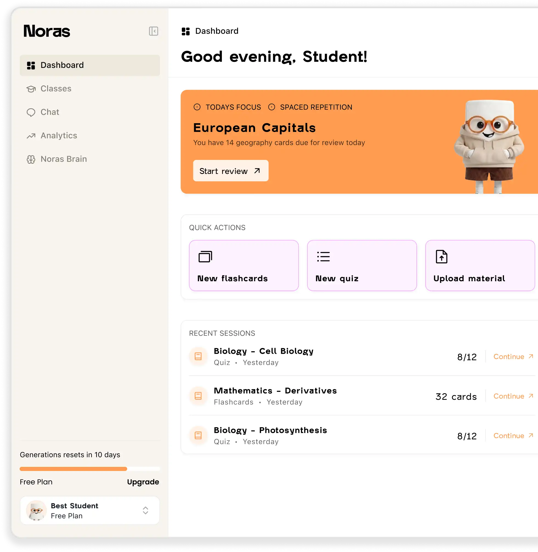Click the Analytics trend arrow icon
Image resolution: width=538 pixels, height=552 pixels.
pos(31,136)
